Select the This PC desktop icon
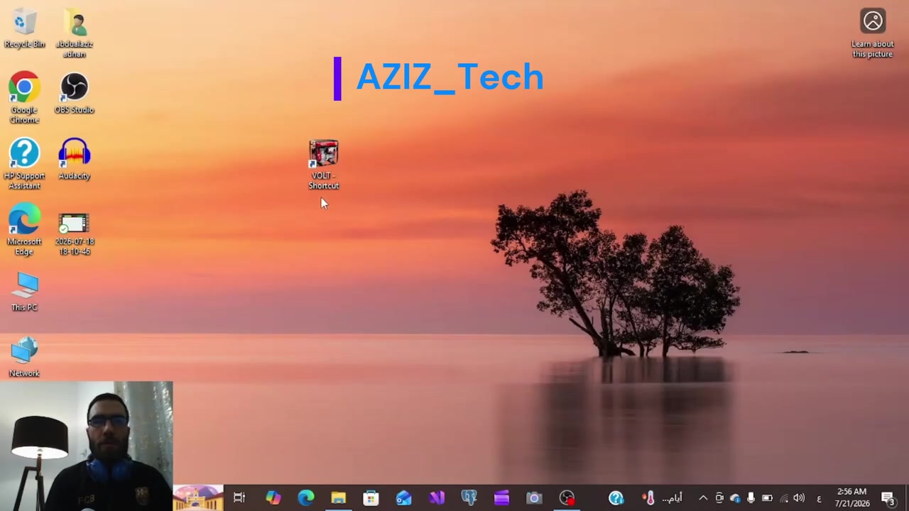 pyautogui.click(x=24, y=292)
